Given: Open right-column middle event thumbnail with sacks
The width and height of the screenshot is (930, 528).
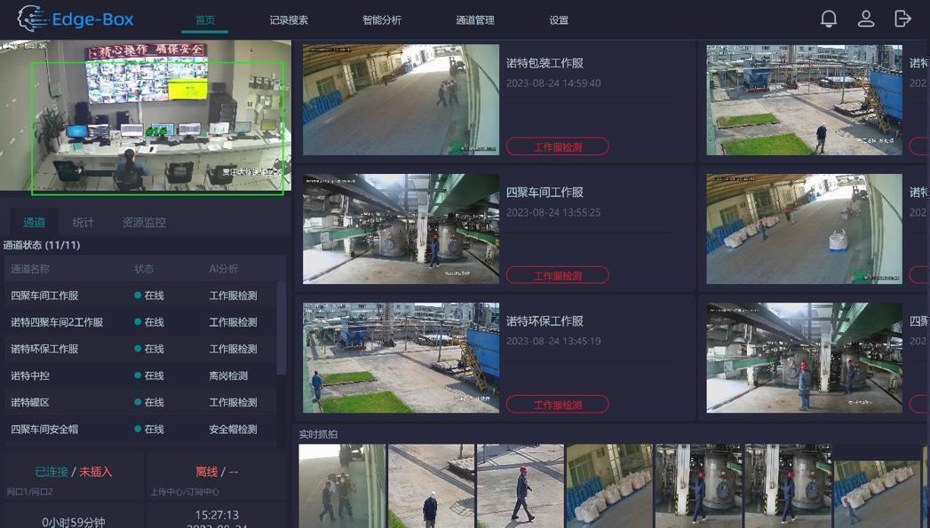Looking at the screenshot, I should [x=804, y=229].
